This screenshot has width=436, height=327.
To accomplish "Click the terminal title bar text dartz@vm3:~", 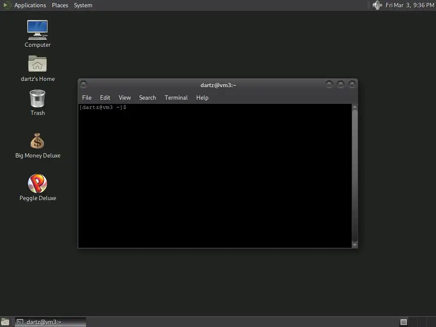I will pos(218,85).
